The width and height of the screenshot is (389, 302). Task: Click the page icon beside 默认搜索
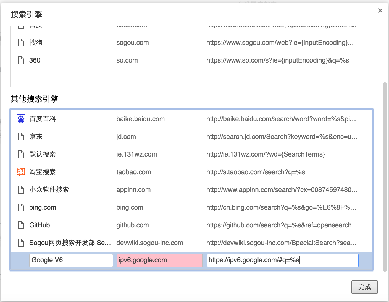(x=21, y=154)
